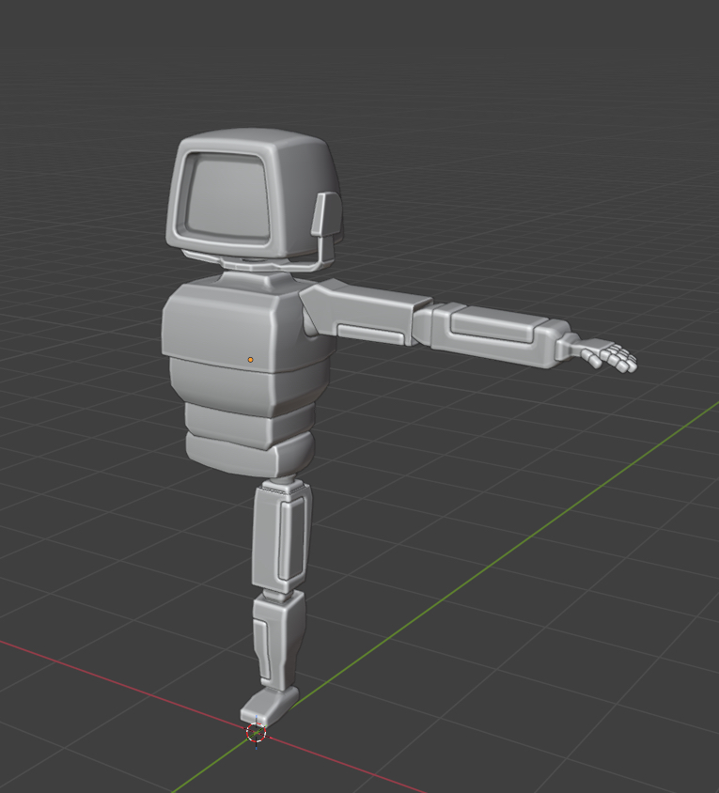Click the 3D cursor at world origin
Image resolution: width=719 pixels, height=793 pixels.
tap(256, 732)
